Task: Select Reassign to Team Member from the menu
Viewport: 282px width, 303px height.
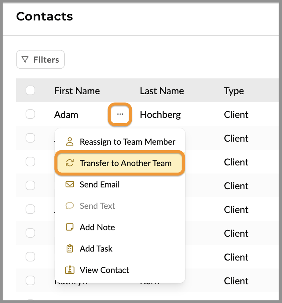Action: click(127, 141)
